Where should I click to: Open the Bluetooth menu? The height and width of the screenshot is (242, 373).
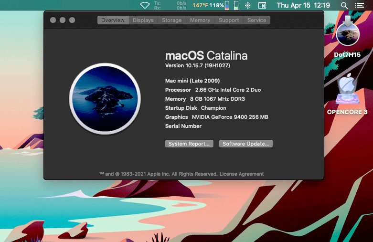click(248, 5)
